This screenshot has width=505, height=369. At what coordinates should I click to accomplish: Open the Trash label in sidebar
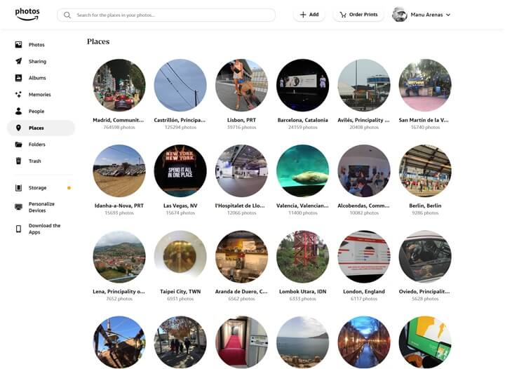(x=35, y=161)
